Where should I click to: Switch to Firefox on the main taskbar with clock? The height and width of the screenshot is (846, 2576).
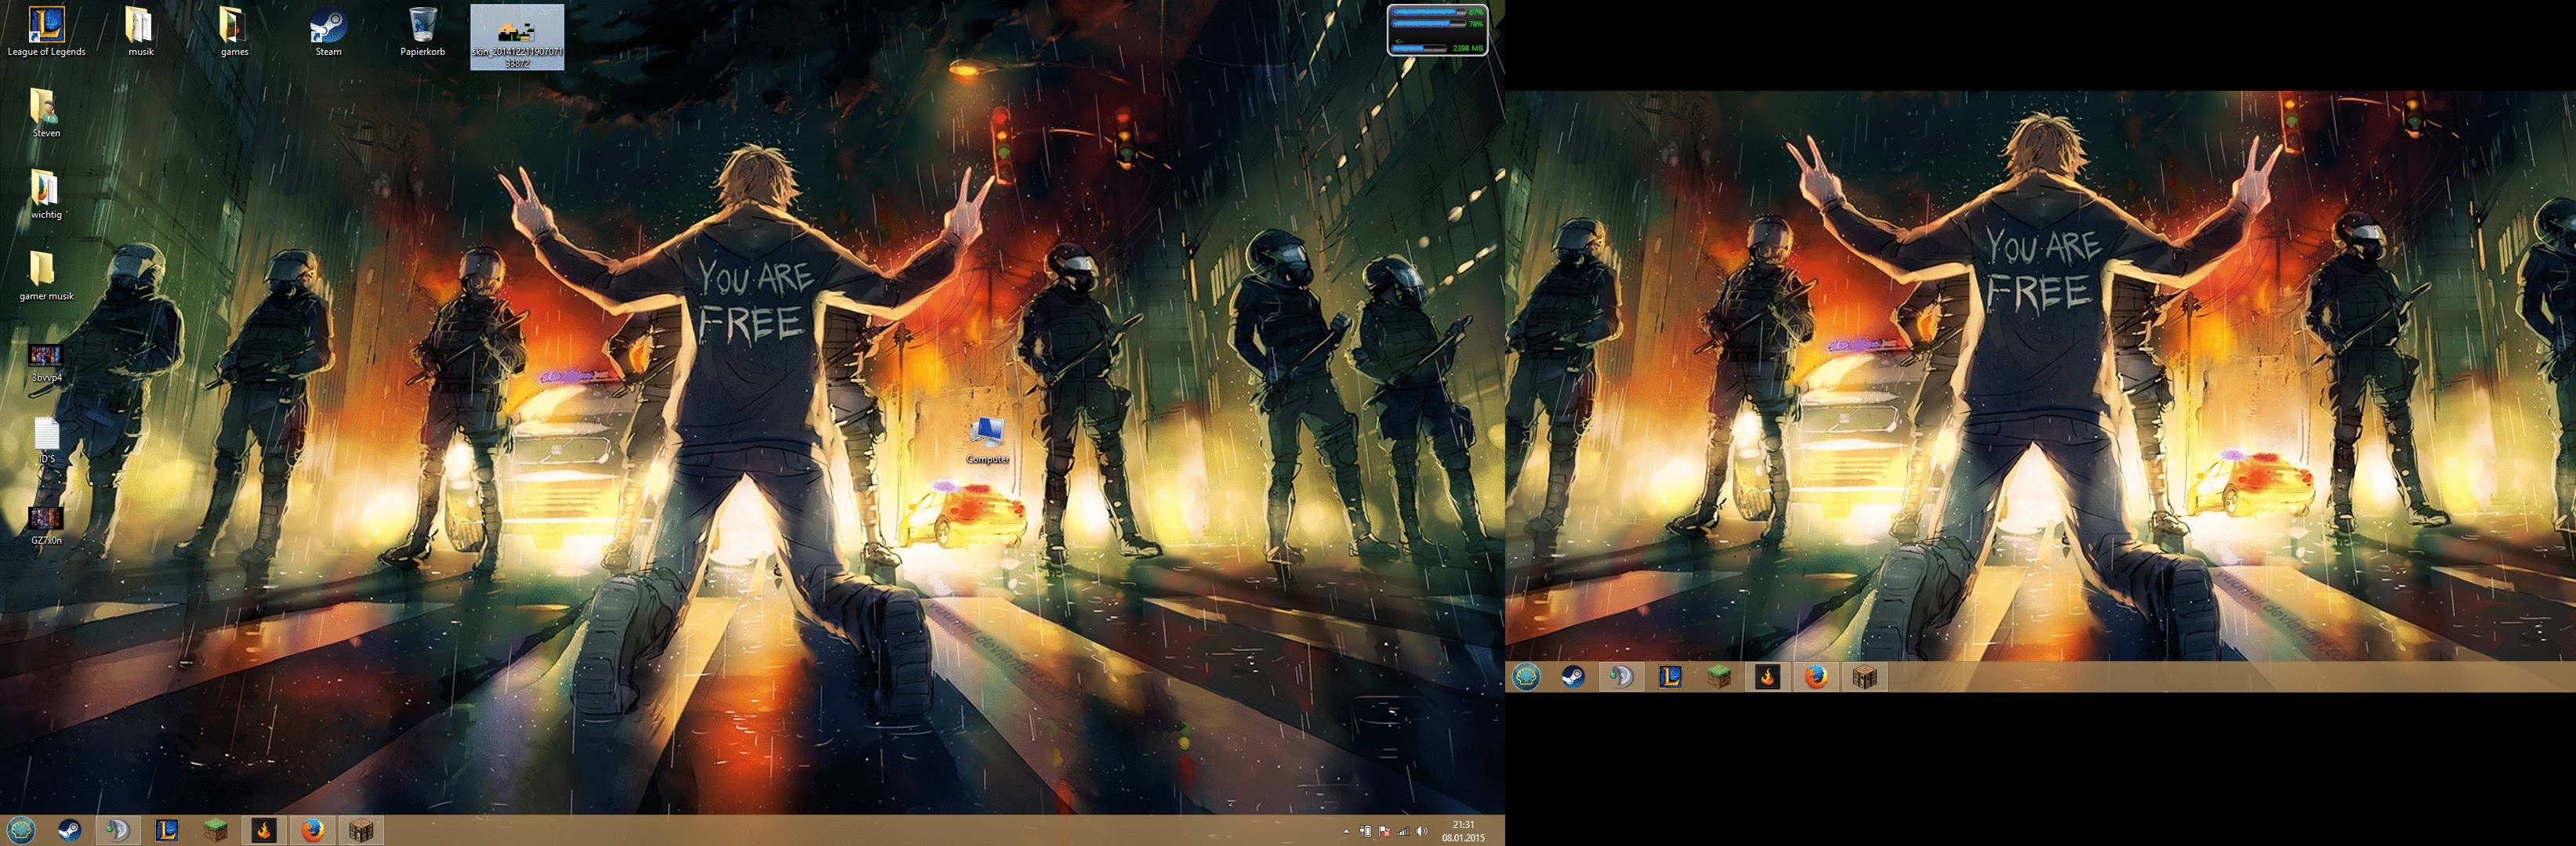[x=313, y=831]
